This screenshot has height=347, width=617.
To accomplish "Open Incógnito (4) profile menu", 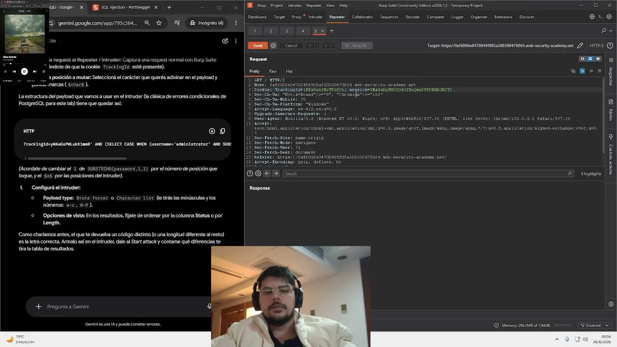I will coord(206,23).
